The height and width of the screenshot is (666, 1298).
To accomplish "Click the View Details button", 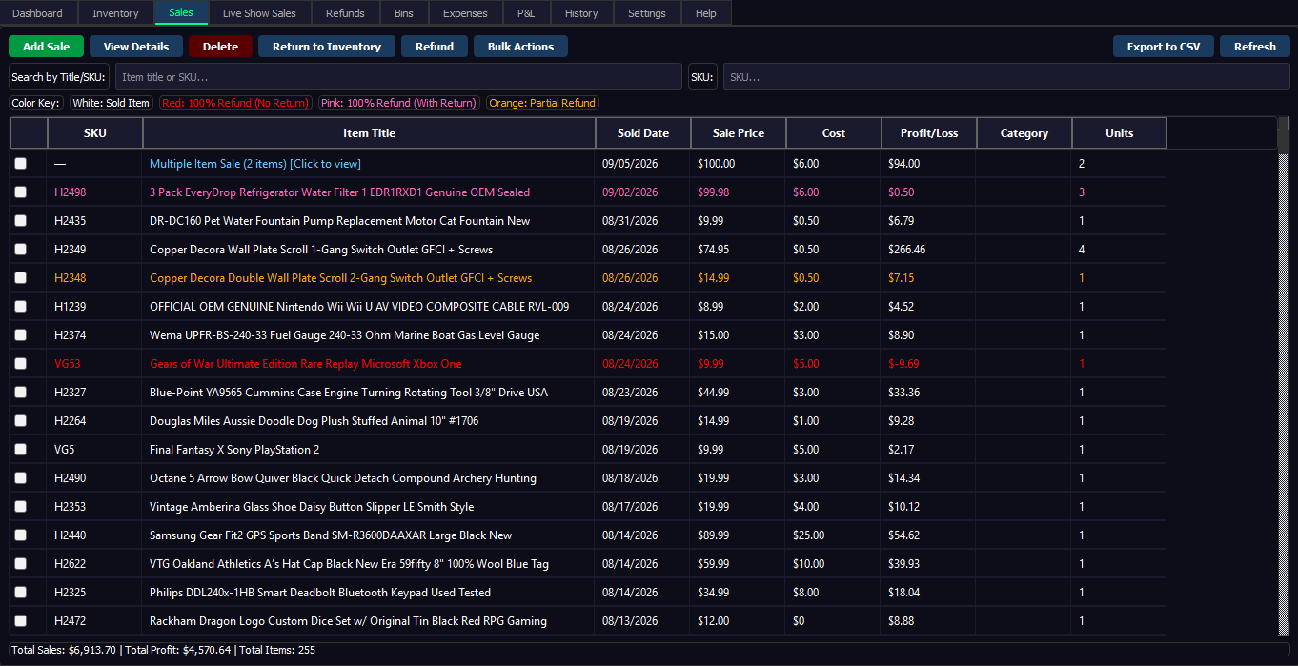I will pos(136,47).
